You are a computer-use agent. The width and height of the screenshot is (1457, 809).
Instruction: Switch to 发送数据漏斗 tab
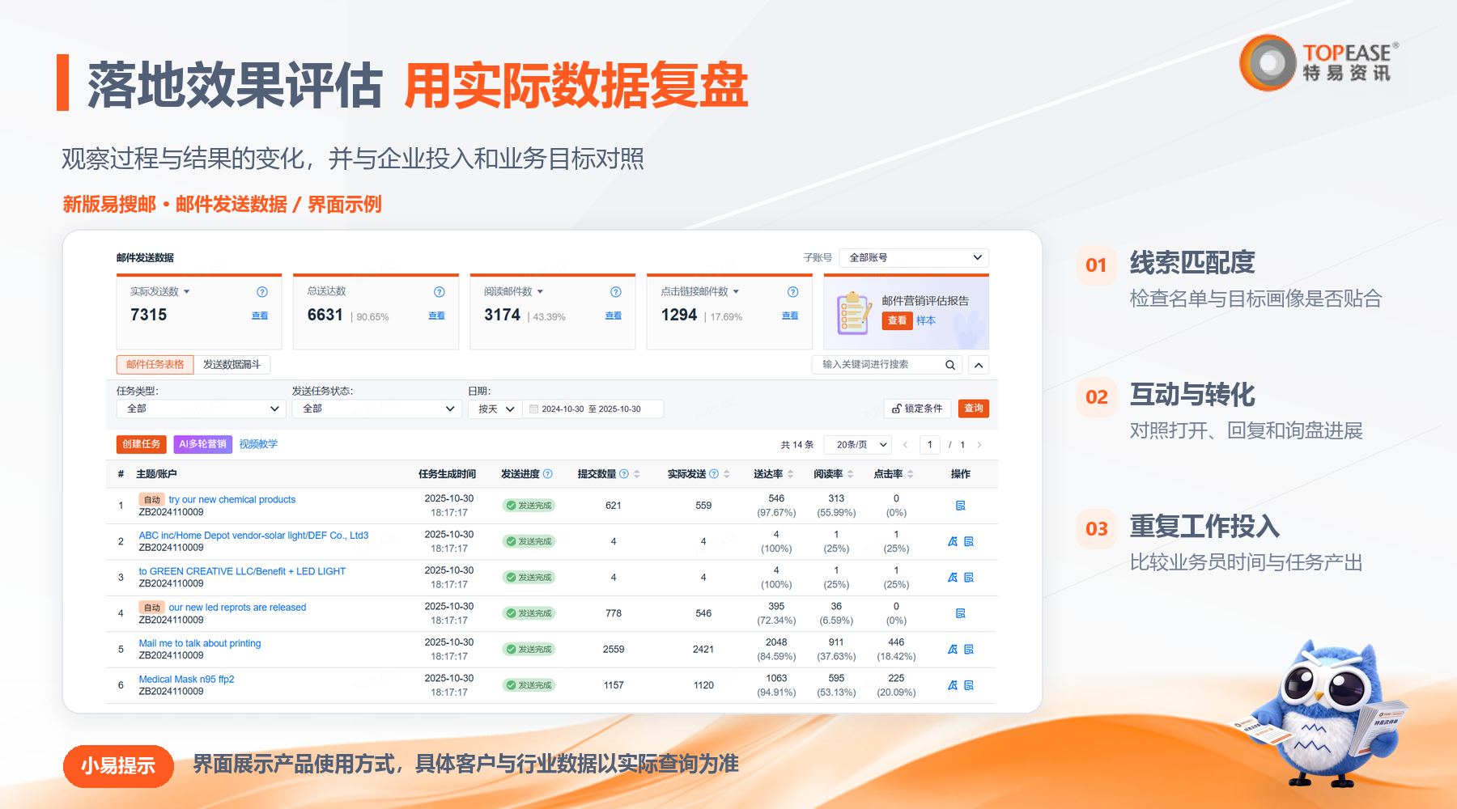point(232,365)
